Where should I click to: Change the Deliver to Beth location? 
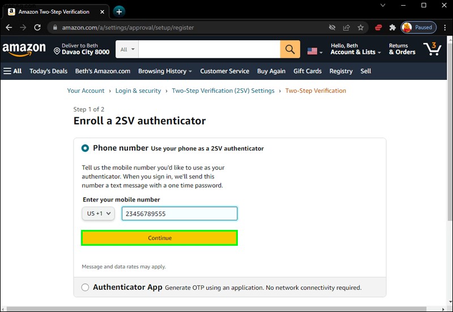(82, 49)
